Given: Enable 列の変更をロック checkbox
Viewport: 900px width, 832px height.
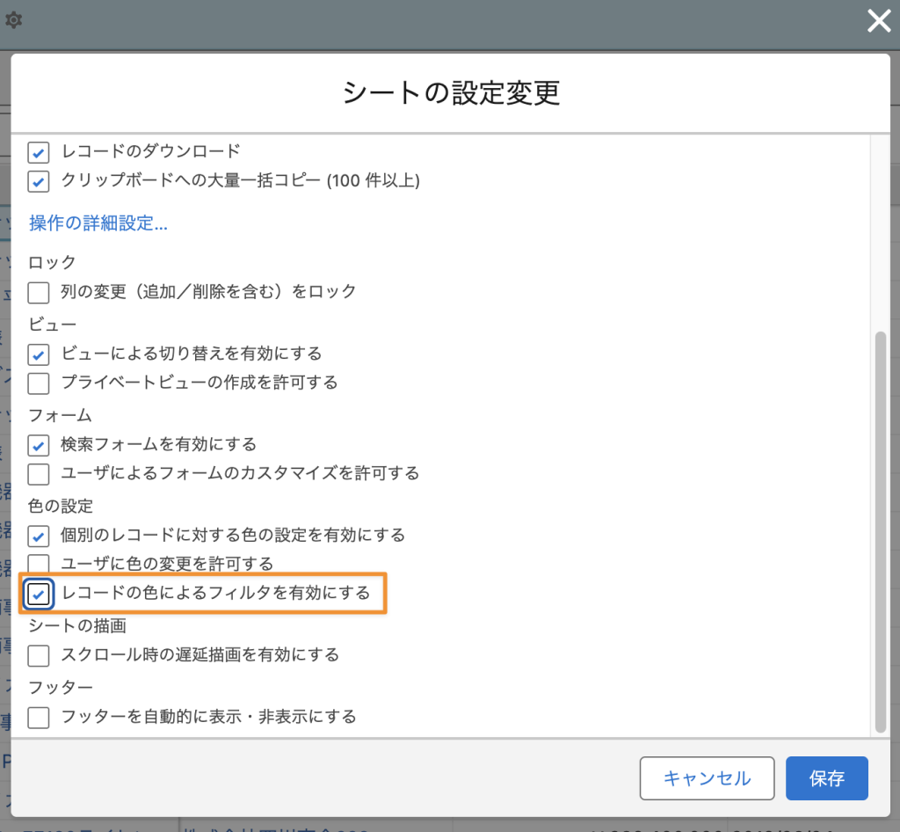Looking at the screenshot, I should [x=39, y=291].
